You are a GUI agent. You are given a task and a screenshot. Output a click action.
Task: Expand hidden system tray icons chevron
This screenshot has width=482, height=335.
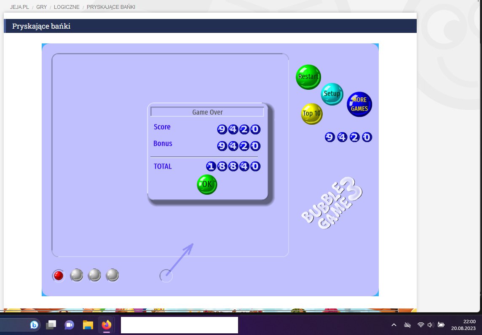394,325
